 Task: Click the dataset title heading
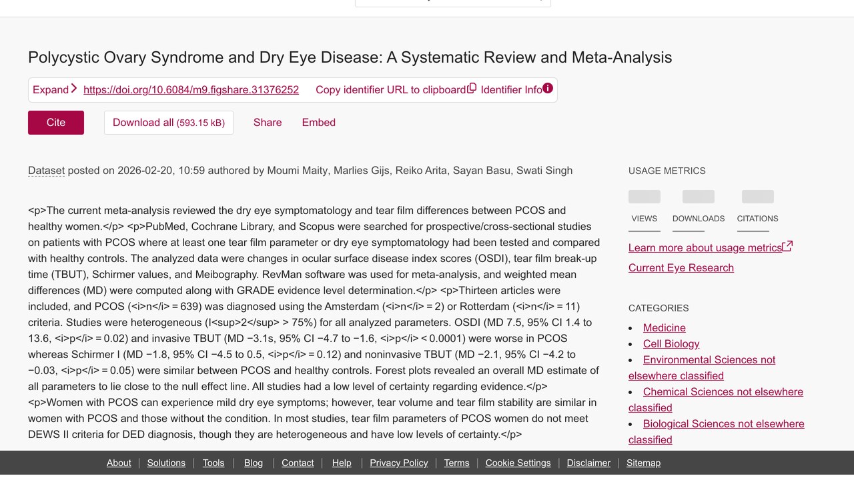click(x=350, y=57)
